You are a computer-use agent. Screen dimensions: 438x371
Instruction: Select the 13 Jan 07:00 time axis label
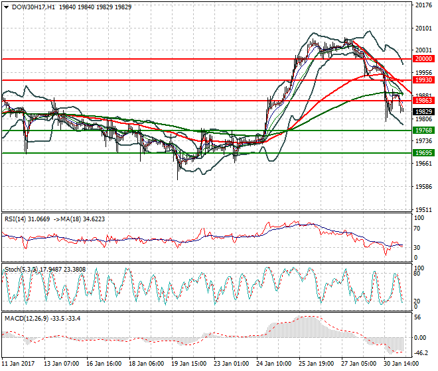point(62,364)
